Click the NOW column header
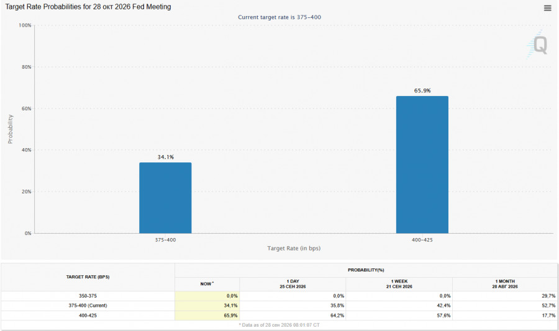The width and height of the screenshot is (559, 331). pos(207,284)
